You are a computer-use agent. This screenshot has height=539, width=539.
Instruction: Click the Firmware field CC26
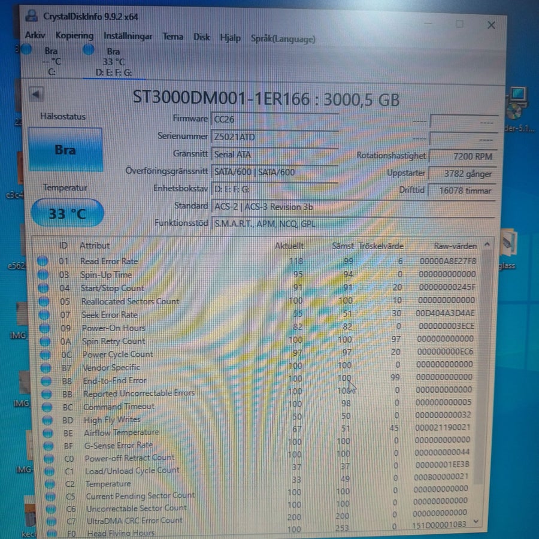274,120
